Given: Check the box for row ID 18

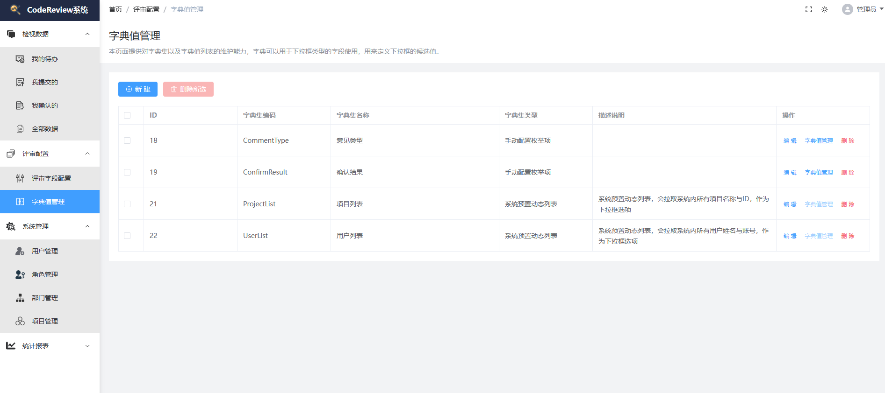Looking at the screenshot, I should pos(127,140).
